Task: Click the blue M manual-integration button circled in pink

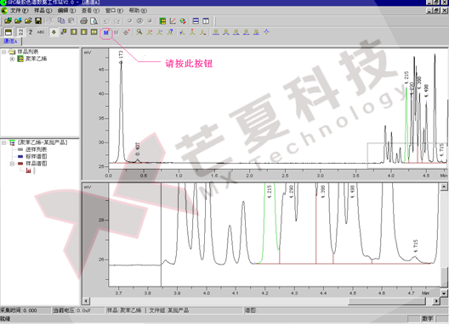Action: (x=106, y=32)
